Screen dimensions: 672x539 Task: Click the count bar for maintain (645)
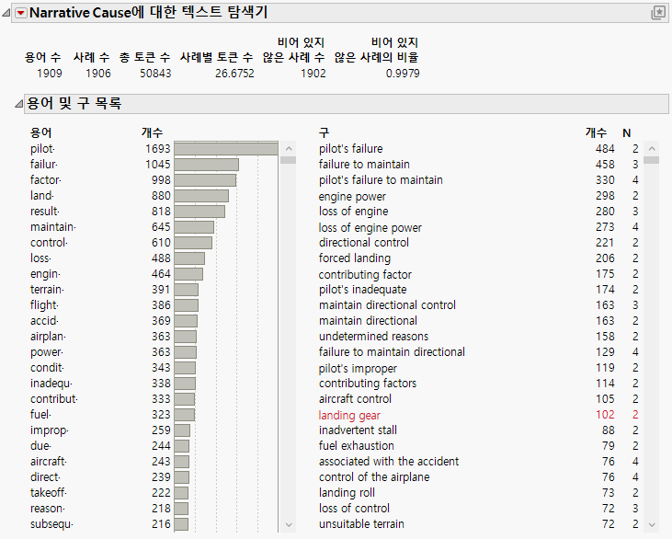[x=194, y=227]
